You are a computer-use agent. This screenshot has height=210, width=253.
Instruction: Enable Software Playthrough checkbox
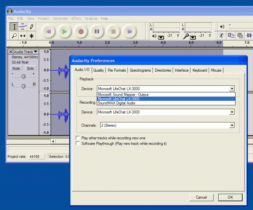(78, 143)
